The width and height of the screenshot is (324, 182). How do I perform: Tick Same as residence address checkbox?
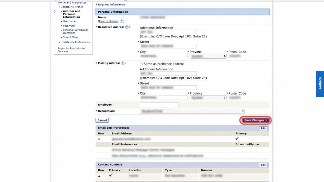tap(141, 64)
